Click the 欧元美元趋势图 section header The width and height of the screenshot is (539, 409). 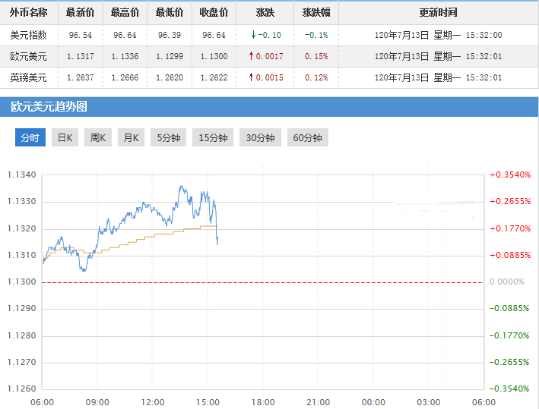tap(49, 107)
